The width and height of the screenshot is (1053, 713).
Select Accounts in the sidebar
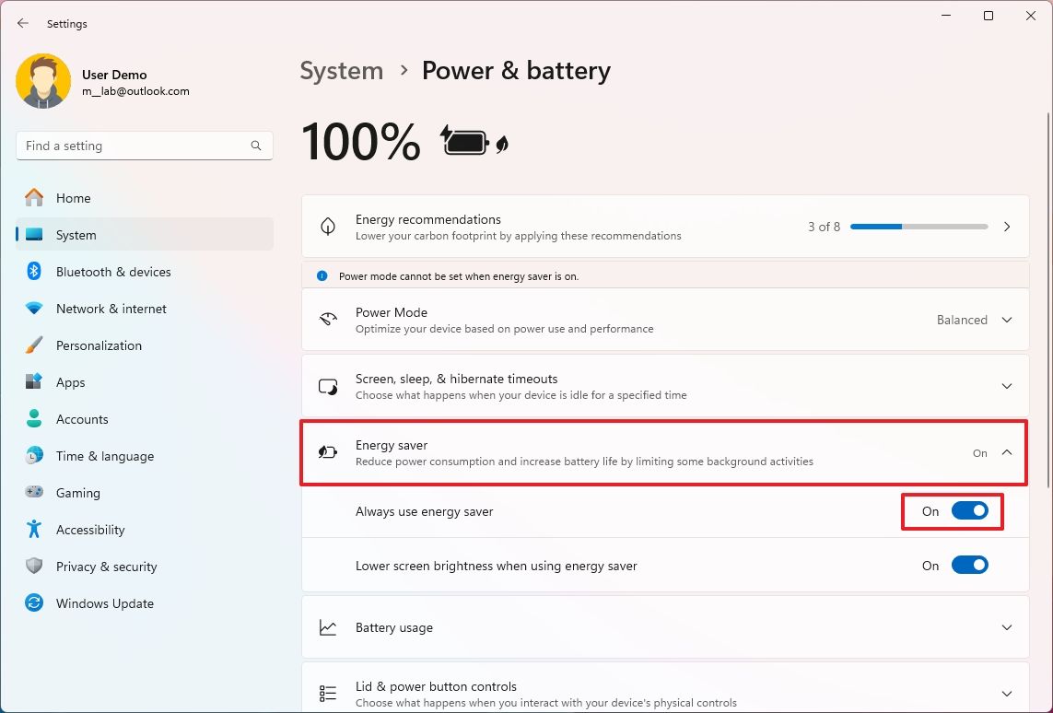pyautogui.click(x=79, y=419)
